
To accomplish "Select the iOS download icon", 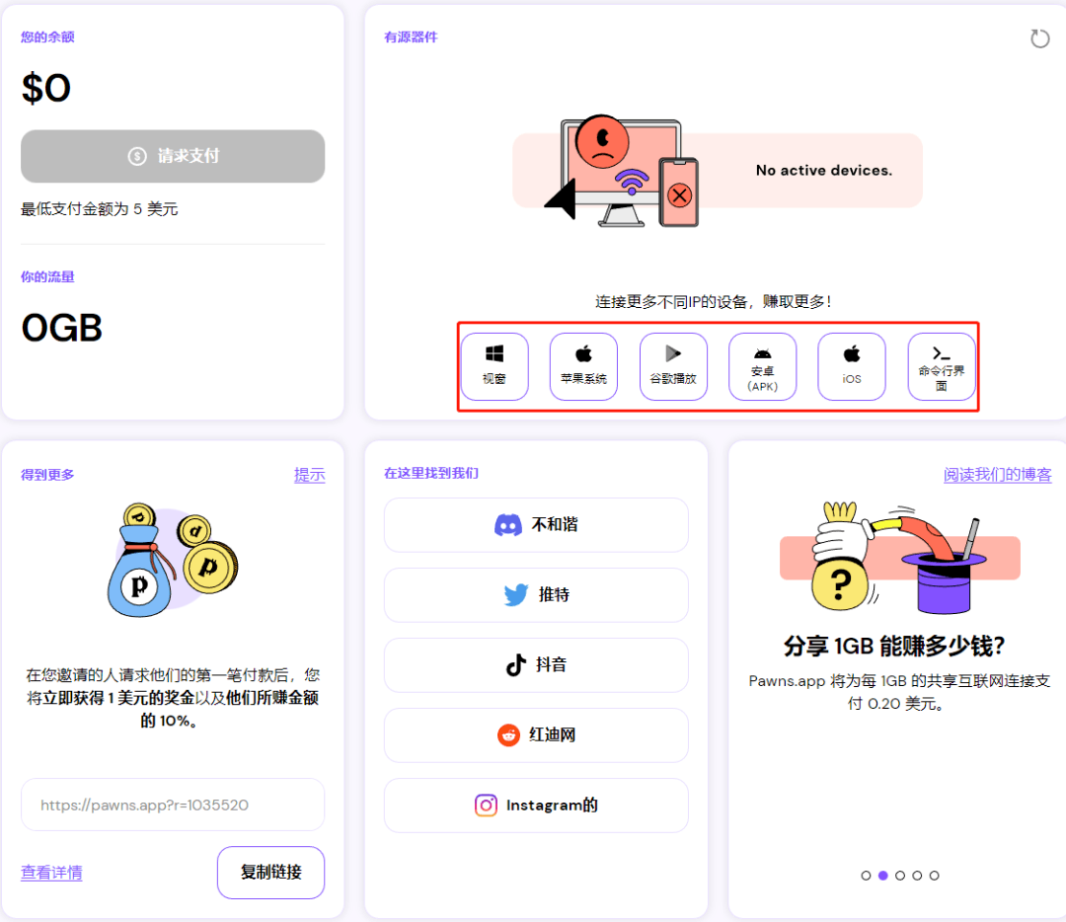I will [852, 366].
